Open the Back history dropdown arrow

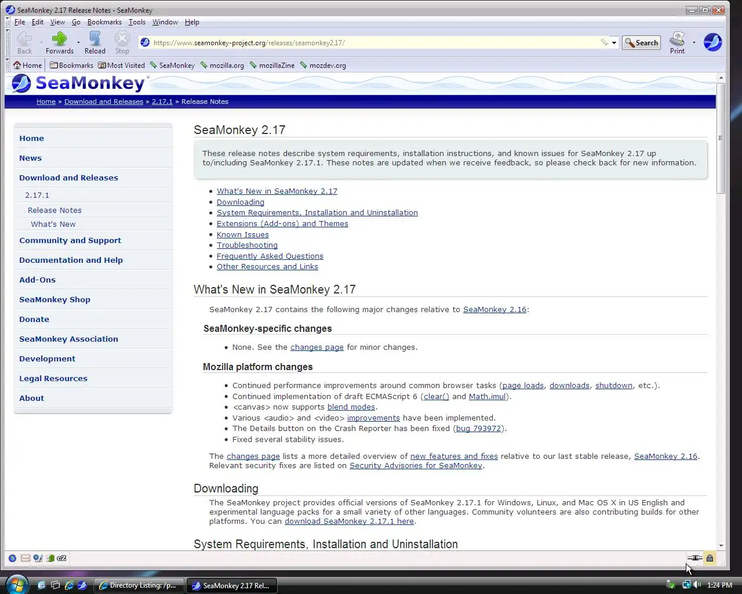(x=42, y=42)
